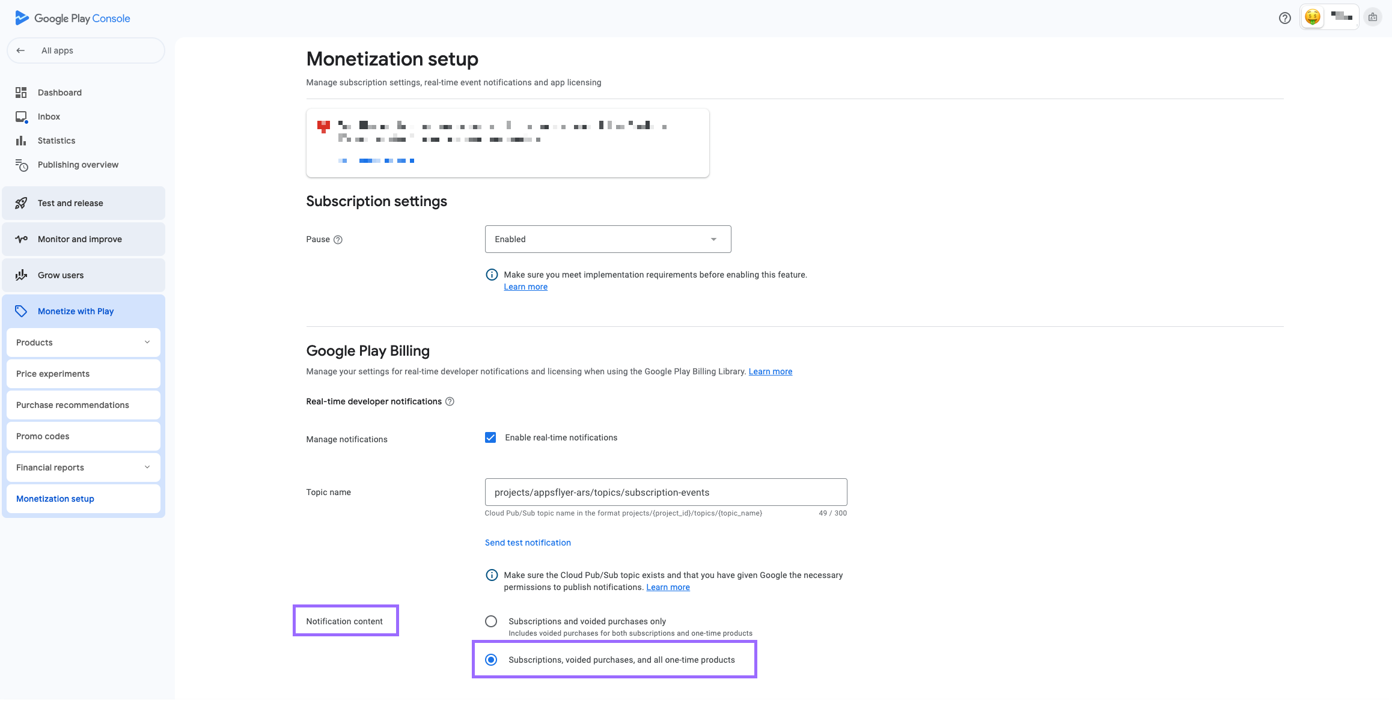Screen dimensions: 1392x703
Task: Click the back arrow next to All apps
Action: pyautogui.click(x=20, y=50)
